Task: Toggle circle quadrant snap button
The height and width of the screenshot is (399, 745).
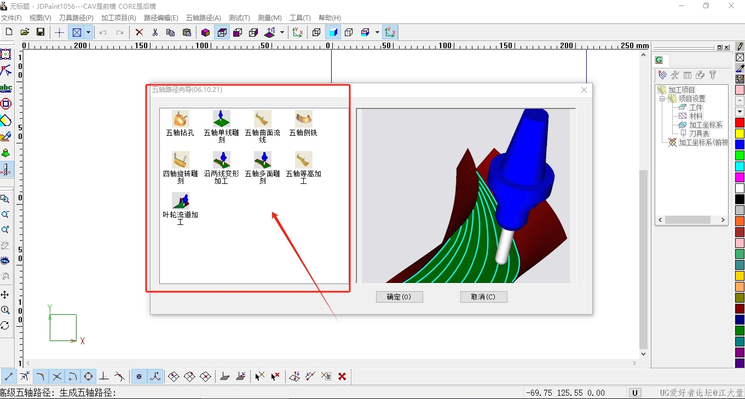Action: point(88,377)
